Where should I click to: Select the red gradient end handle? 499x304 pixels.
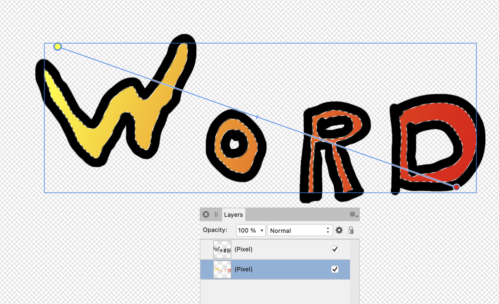click(x=456, y=187)
